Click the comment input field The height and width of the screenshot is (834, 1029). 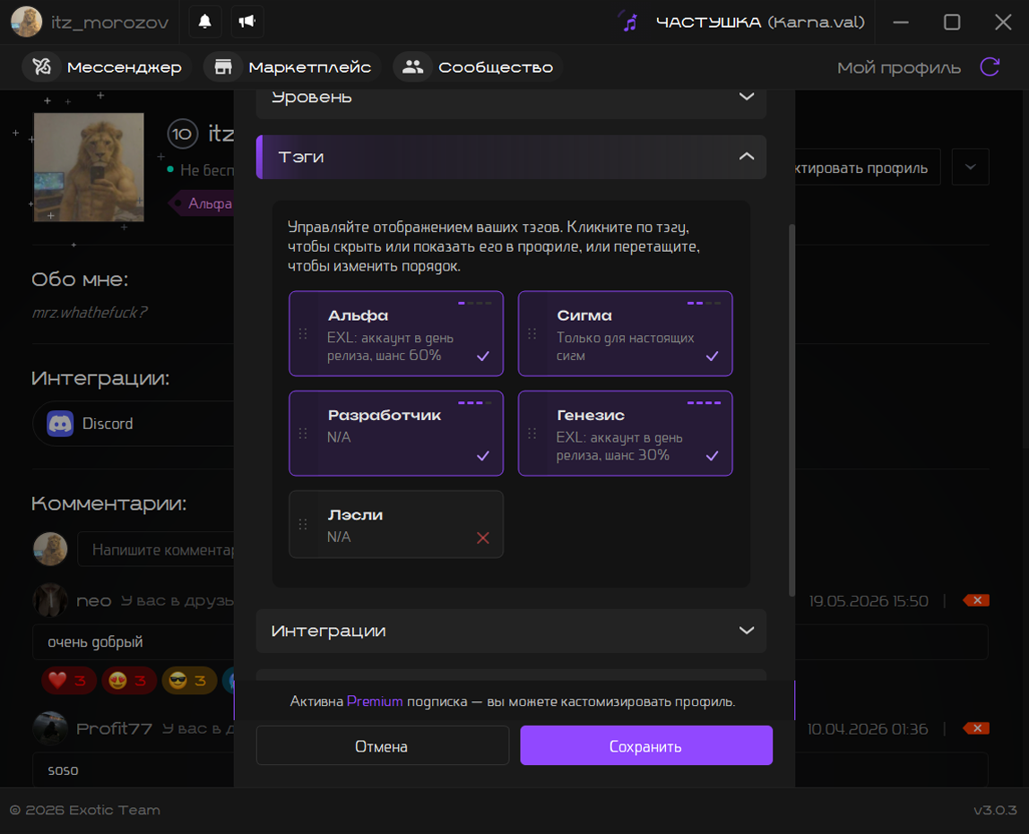(156, 549)
